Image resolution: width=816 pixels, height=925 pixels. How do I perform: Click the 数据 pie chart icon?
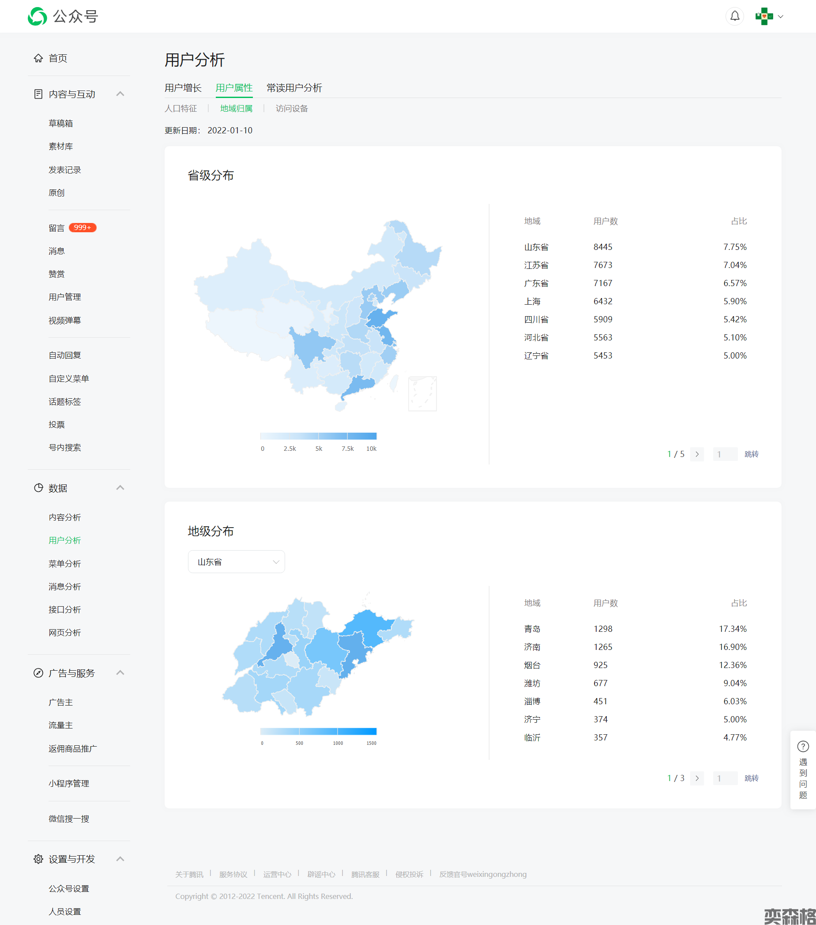[38, 488]
